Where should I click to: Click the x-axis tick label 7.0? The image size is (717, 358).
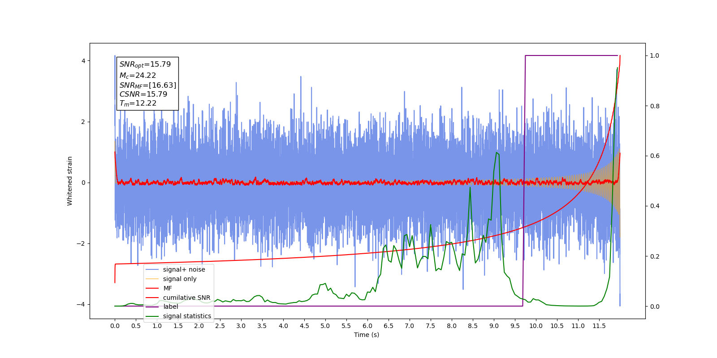point(410,326)
